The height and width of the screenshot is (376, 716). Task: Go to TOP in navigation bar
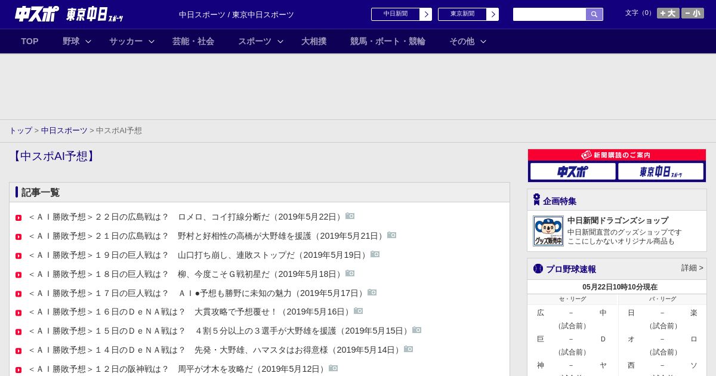[x=30, y=41]
